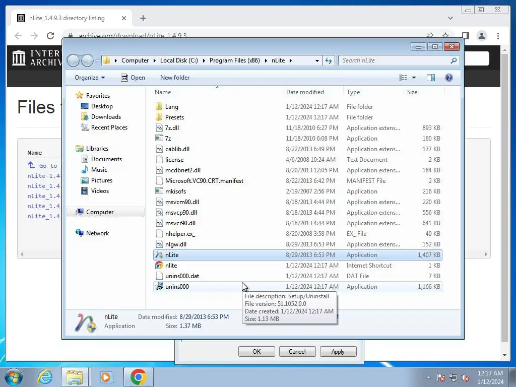Open Windows Media Player taskbar icon
The width and height of the screenshot is (516, 387).
[106, 377]
